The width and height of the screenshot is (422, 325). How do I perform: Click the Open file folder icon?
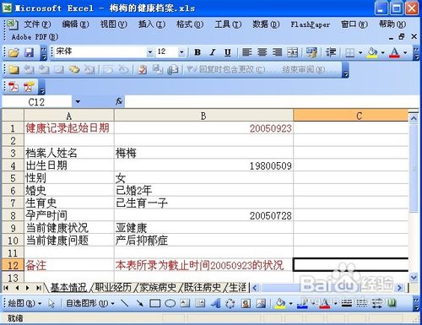[x=14, y=52]
